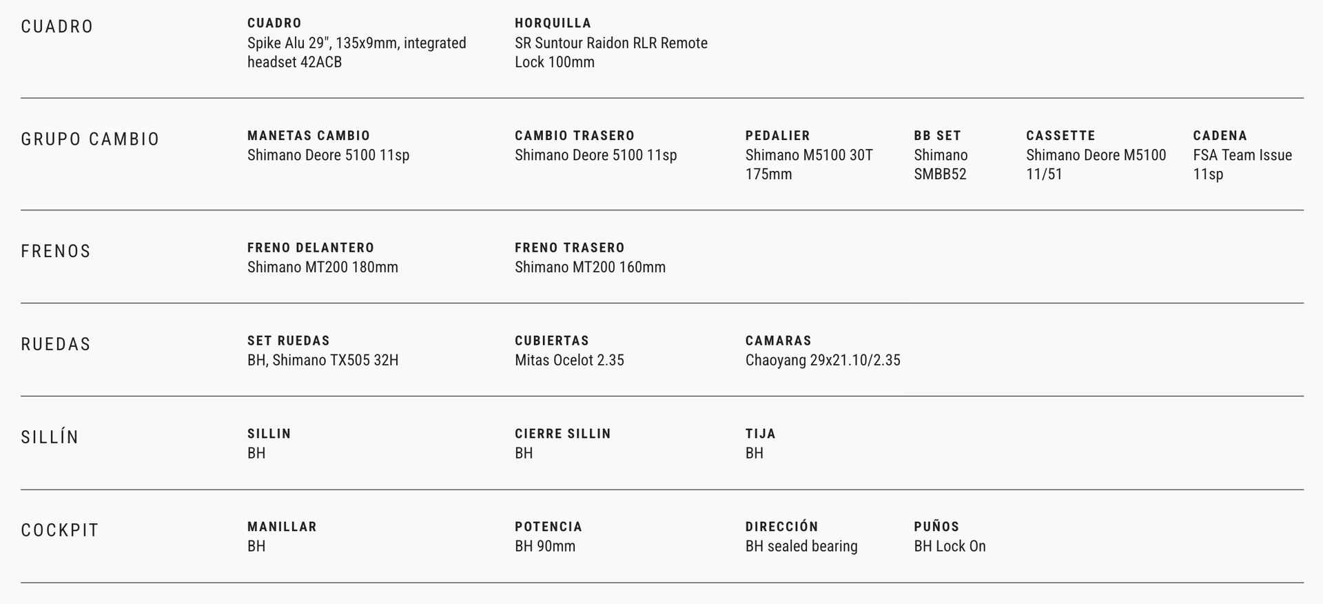Click the CADENA FSA Team Issue value
1323x604 pixels.
coord(1242,165)
